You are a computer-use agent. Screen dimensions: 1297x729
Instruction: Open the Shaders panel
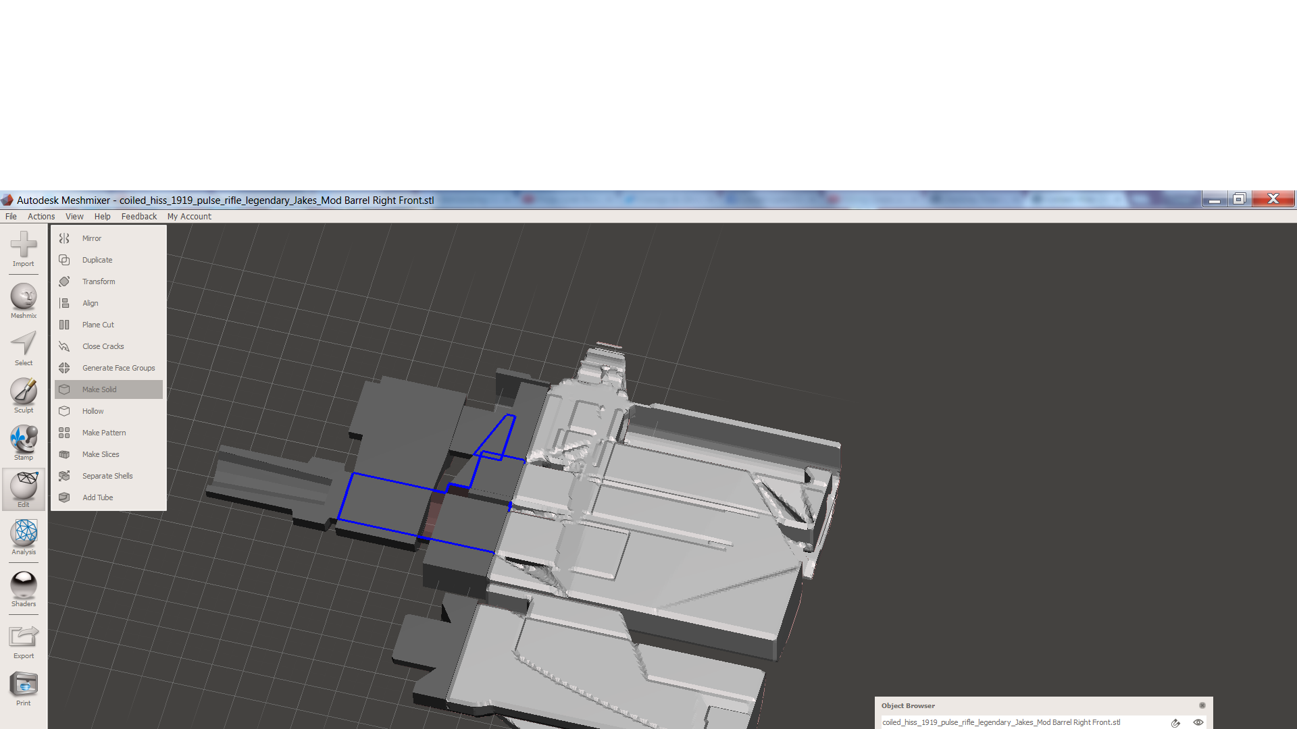[24, 589]
